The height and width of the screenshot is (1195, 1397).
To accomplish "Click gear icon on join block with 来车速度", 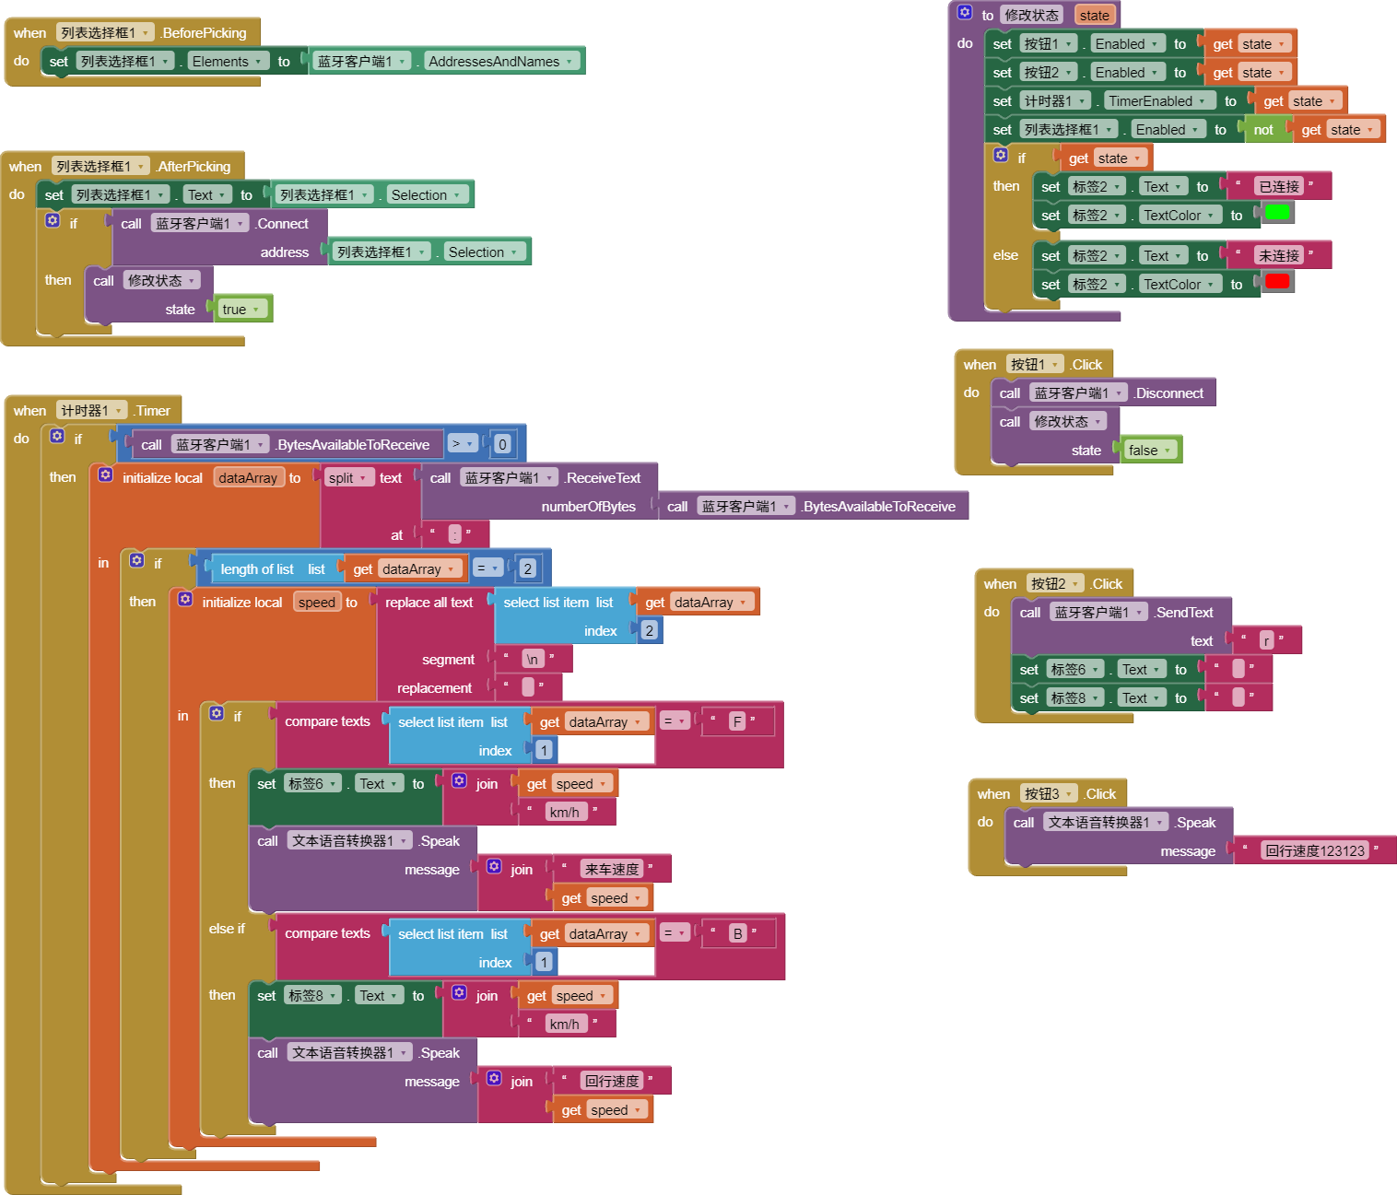I will pos(494,867).
